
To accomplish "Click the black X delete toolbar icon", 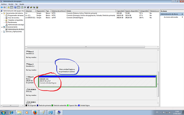I will coord(25,7).
